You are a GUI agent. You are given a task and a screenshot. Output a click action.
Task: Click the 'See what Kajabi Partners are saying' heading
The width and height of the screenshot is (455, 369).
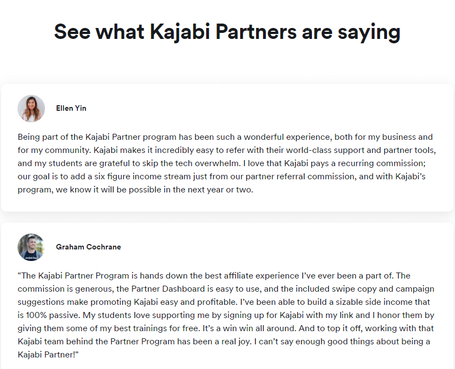[227, 32]
